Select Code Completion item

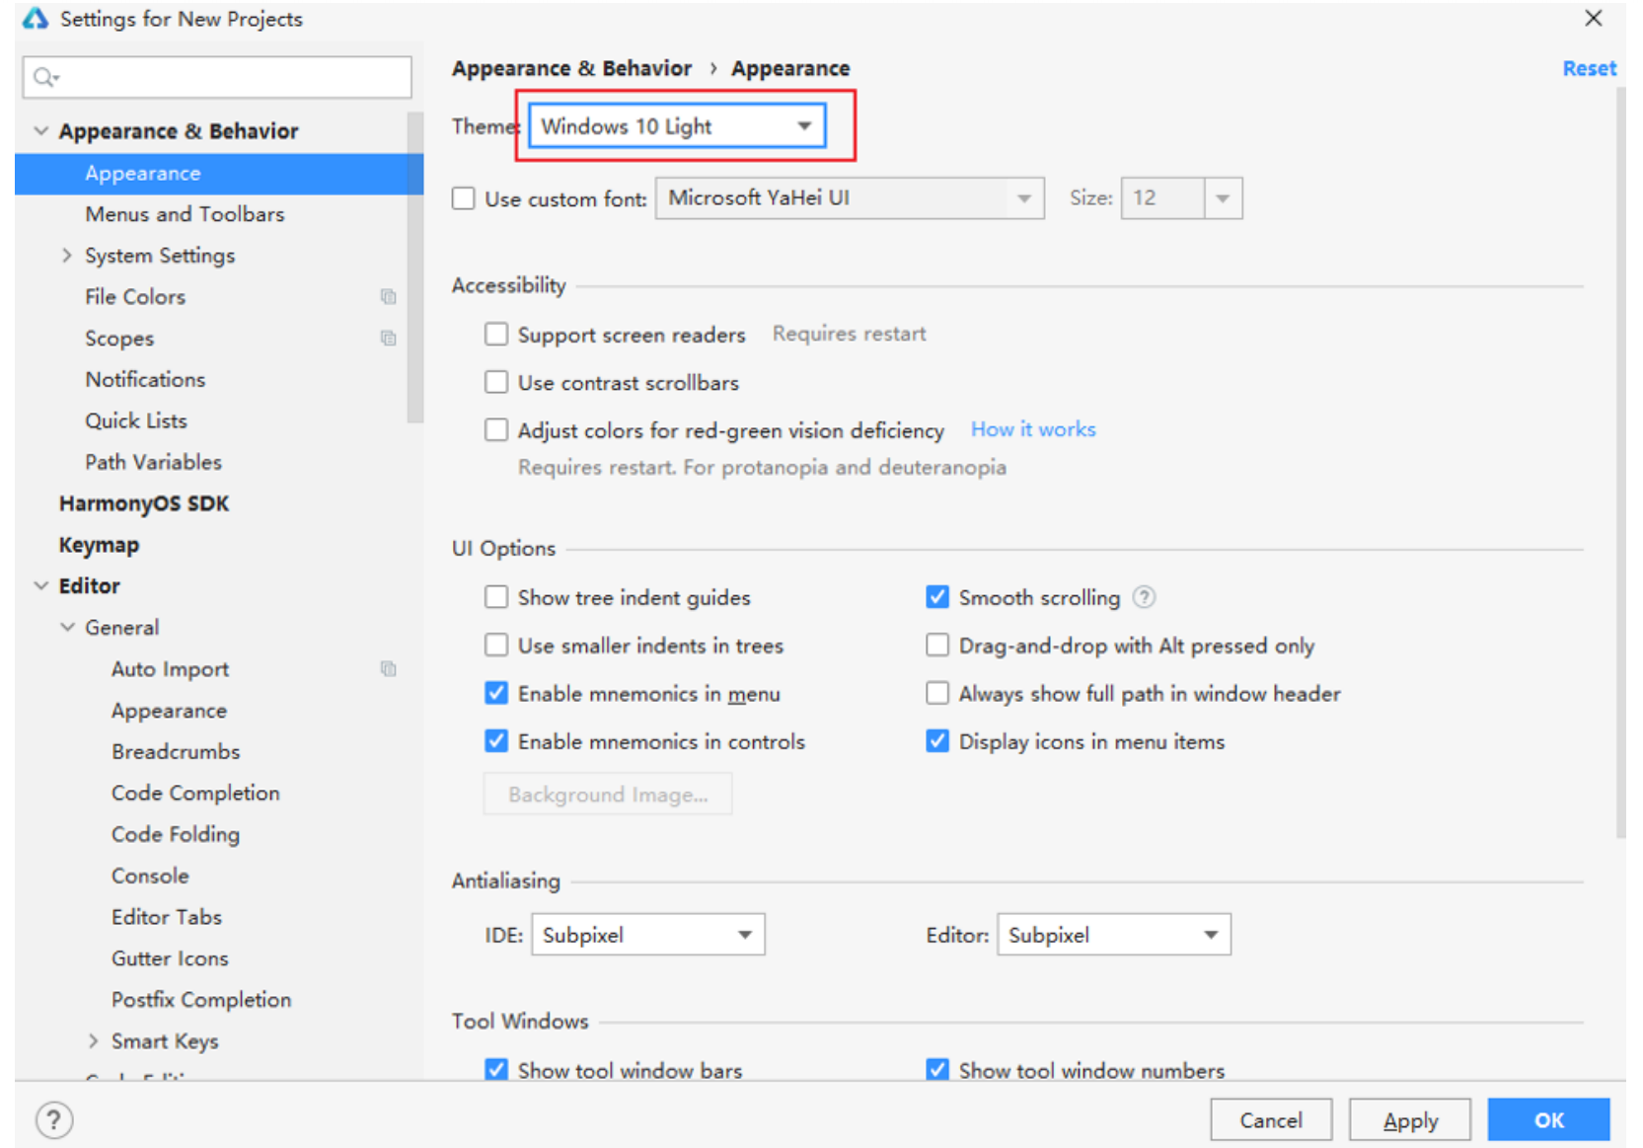click(195, 793)
